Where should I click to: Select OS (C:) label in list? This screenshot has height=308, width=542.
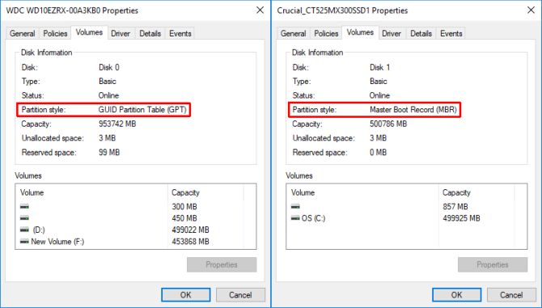point(313,218)
